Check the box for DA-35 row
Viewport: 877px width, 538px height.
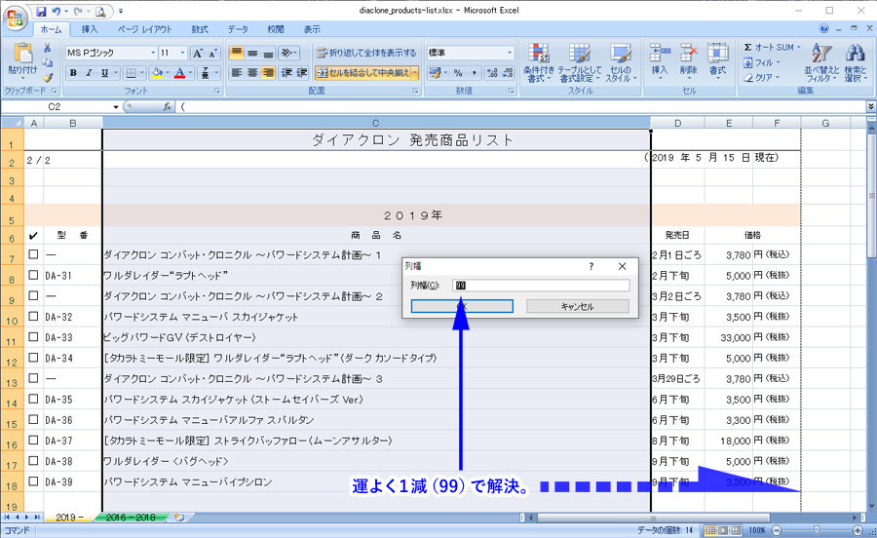pos(33,399)
